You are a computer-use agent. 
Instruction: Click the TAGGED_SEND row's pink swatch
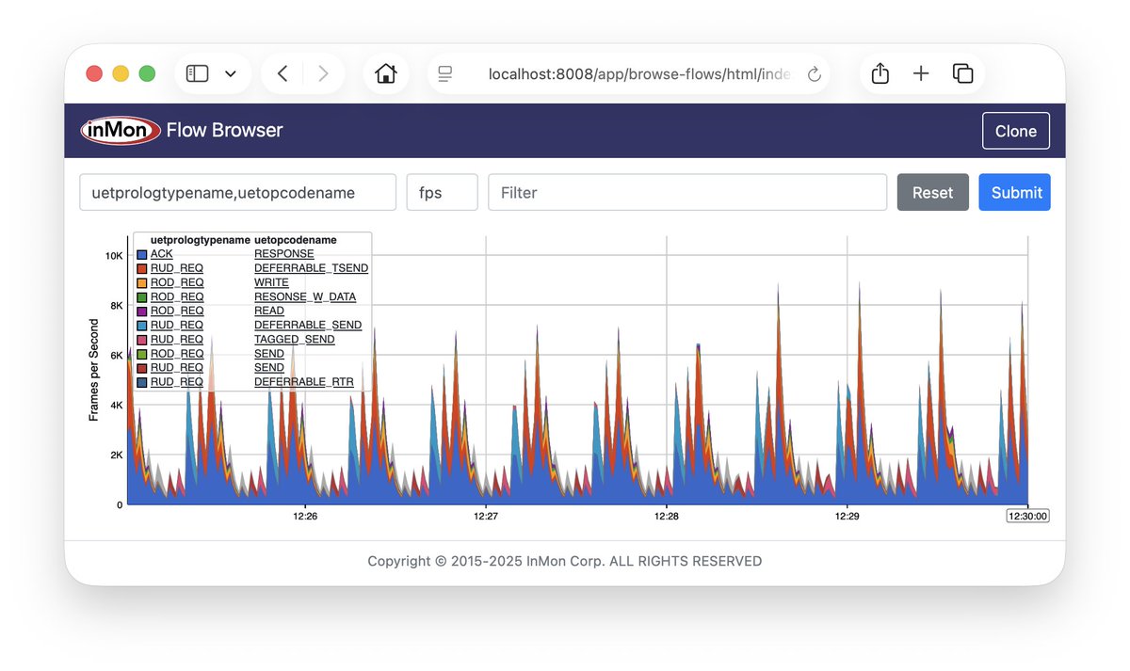point(141,339)
